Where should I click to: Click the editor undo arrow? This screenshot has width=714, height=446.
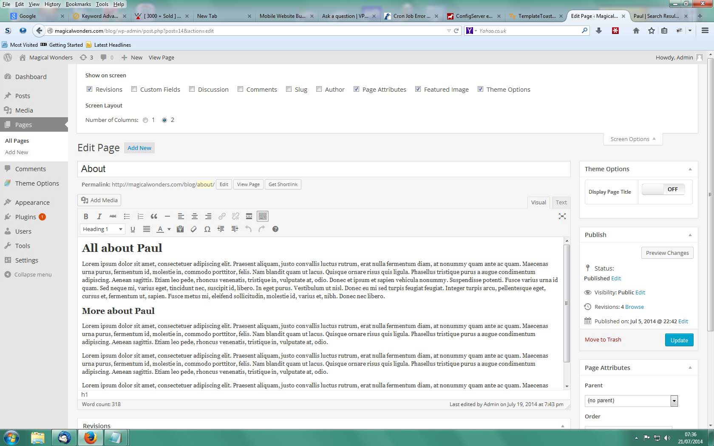pyautogui.click(x=248, y=229)
